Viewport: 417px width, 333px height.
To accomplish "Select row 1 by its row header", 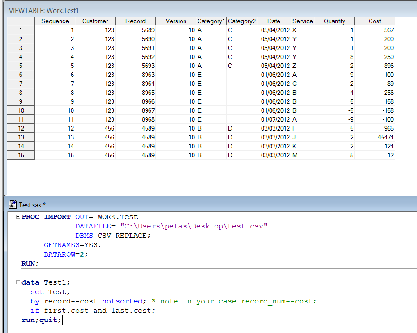I will [x=21, y=30].
